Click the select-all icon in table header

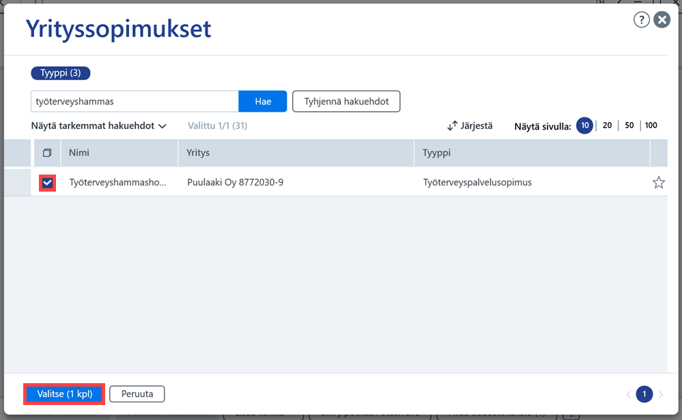coord(47,153)
